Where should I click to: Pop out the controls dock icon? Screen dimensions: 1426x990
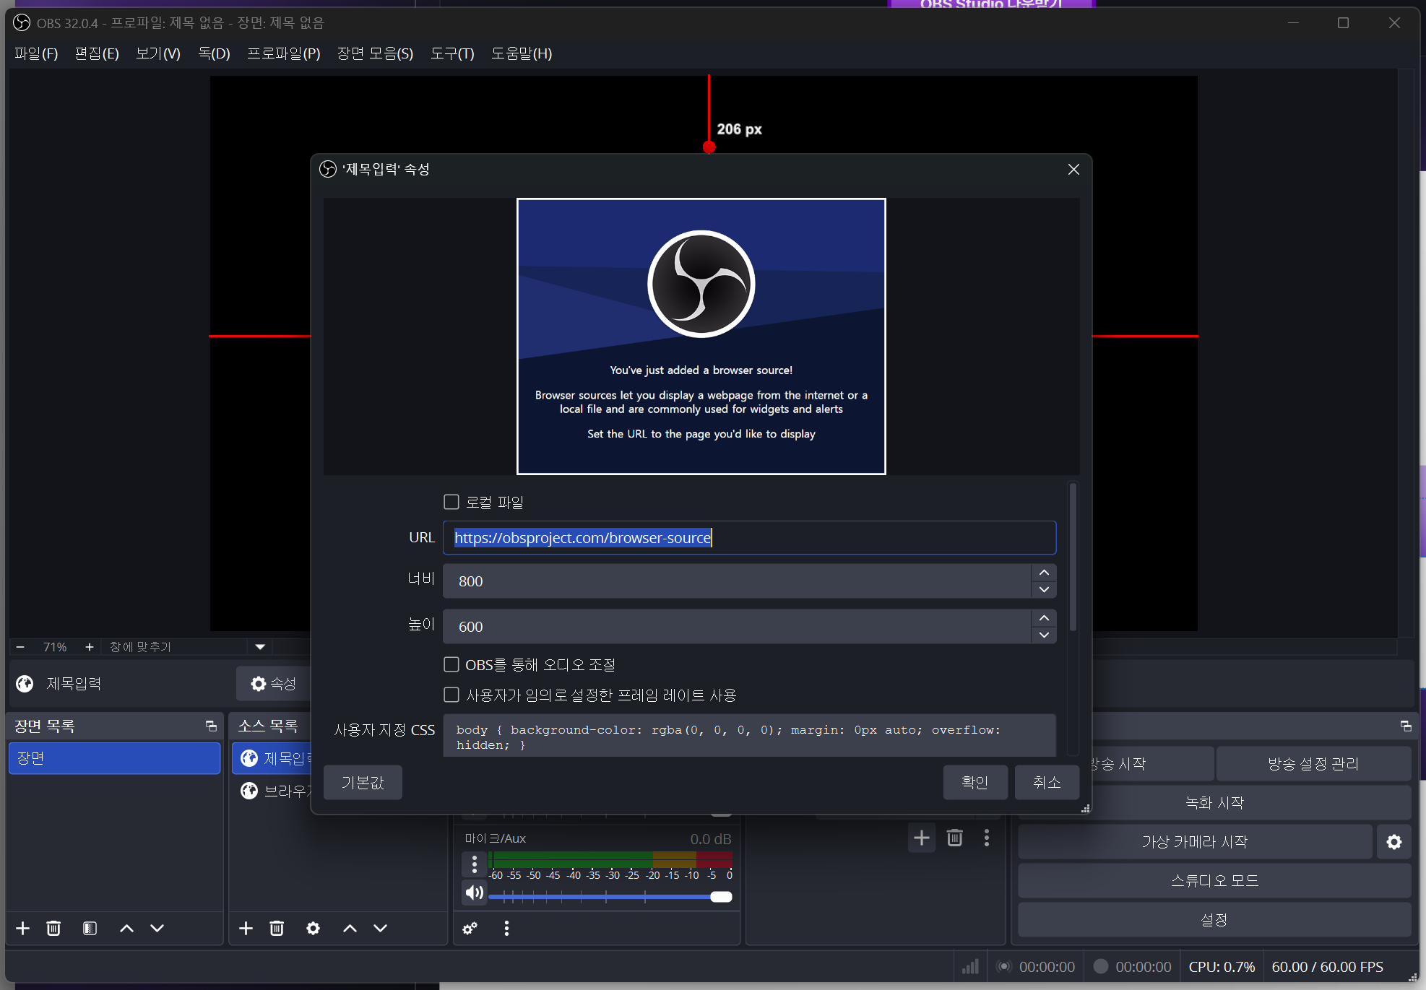1405,726
